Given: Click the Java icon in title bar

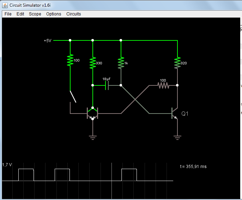Looking at the screenshot, I should (5, 5).
